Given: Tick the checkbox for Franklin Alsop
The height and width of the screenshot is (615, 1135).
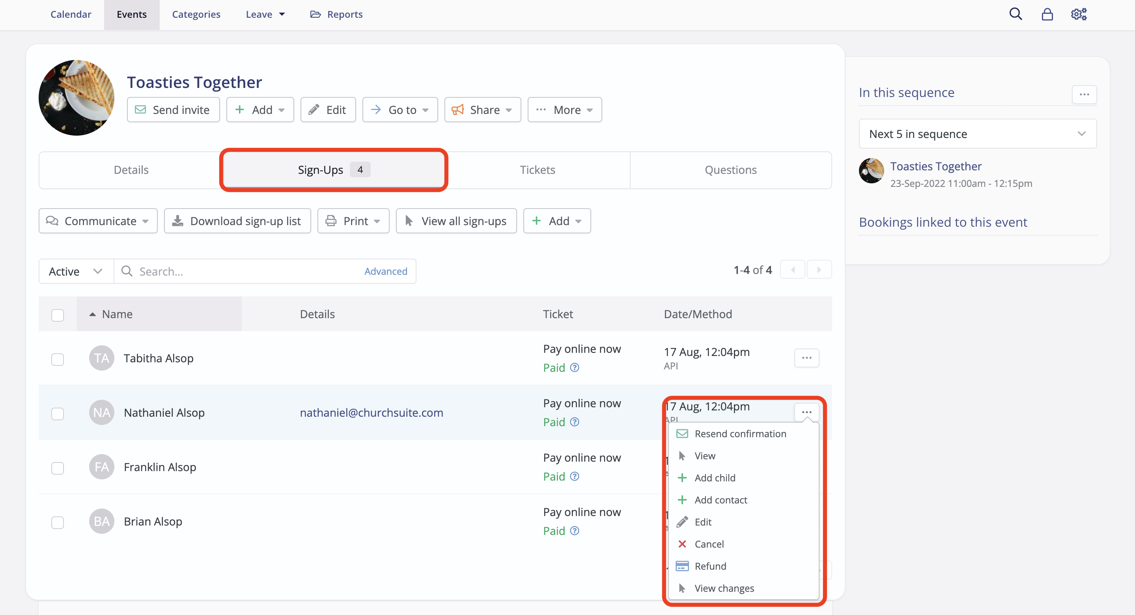Looking at the screenshot, I should 58,468.
